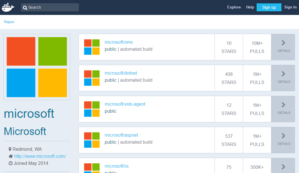Expand details for microsoft/oms
This screenshot has width=299, height=173.
click(284, 47)
